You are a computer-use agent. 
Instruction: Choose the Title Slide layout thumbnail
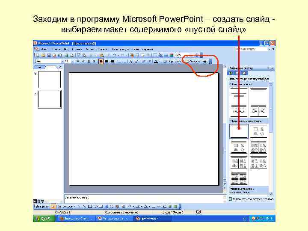point(239,95)
